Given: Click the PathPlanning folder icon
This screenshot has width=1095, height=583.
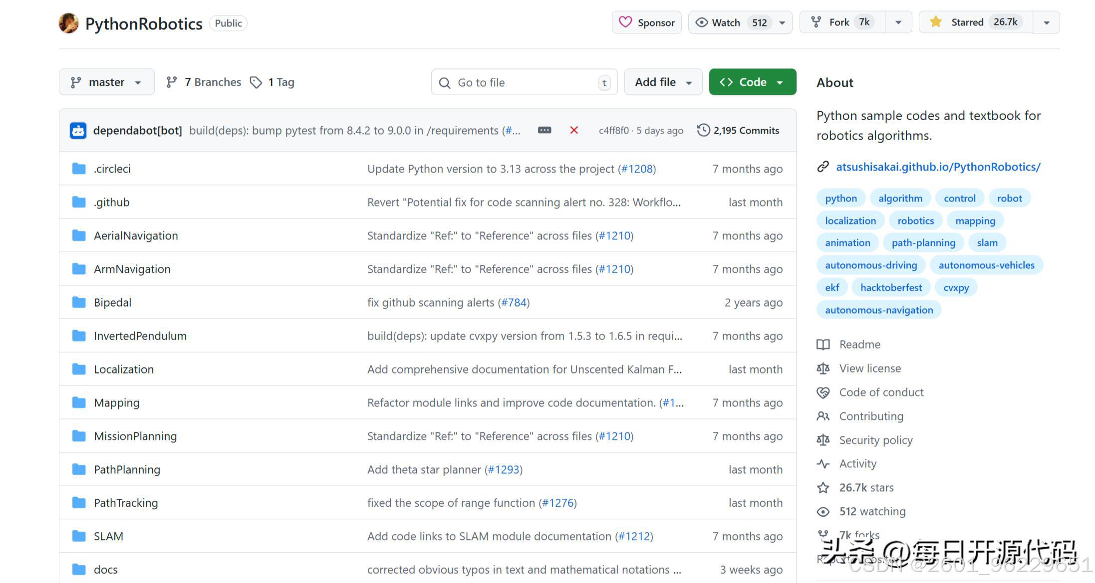Looking at the screenshot, I should [x=79, y=469].
